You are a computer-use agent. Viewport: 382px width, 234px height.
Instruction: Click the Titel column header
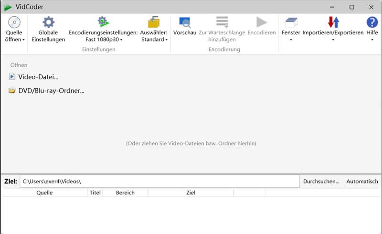pos(95,193)
